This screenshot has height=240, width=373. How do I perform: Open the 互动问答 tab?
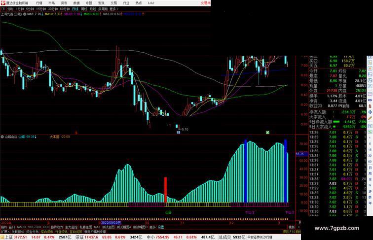(76, 232)
